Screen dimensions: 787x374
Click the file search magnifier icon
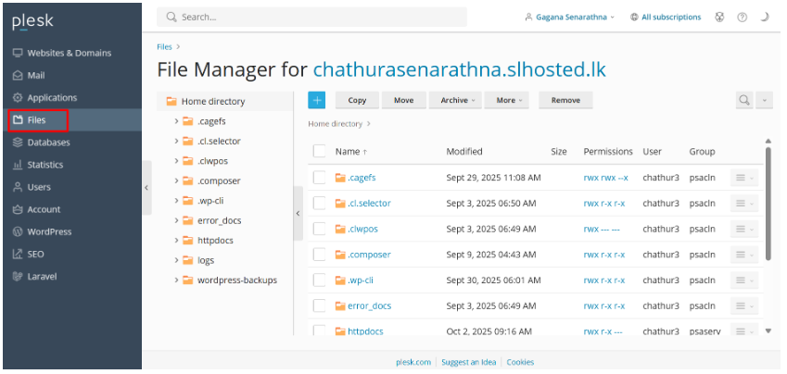click(x=743, y=100)
